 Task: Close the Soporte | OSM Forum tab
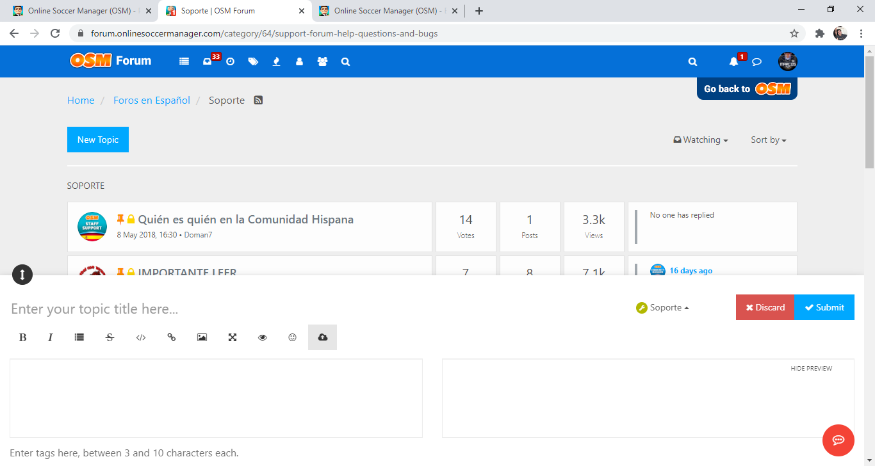[302, 11]
